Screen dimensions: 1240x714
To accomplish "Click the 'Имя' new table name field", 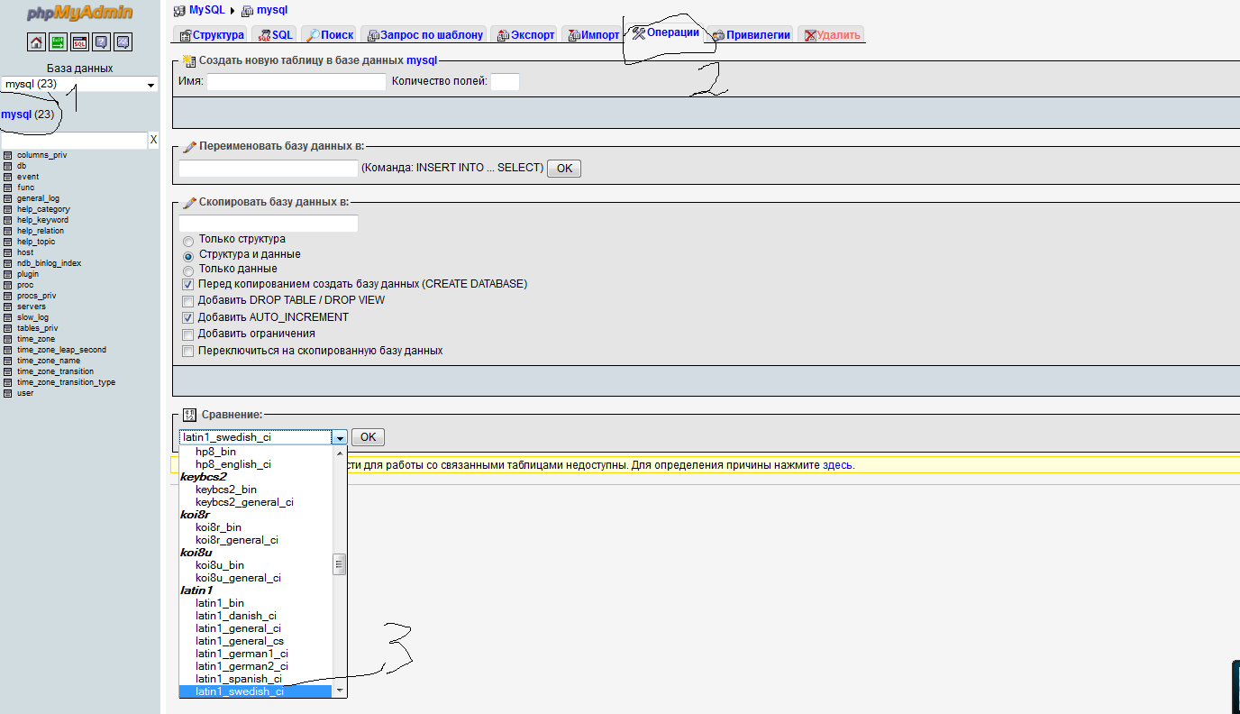I will (296, 82).
